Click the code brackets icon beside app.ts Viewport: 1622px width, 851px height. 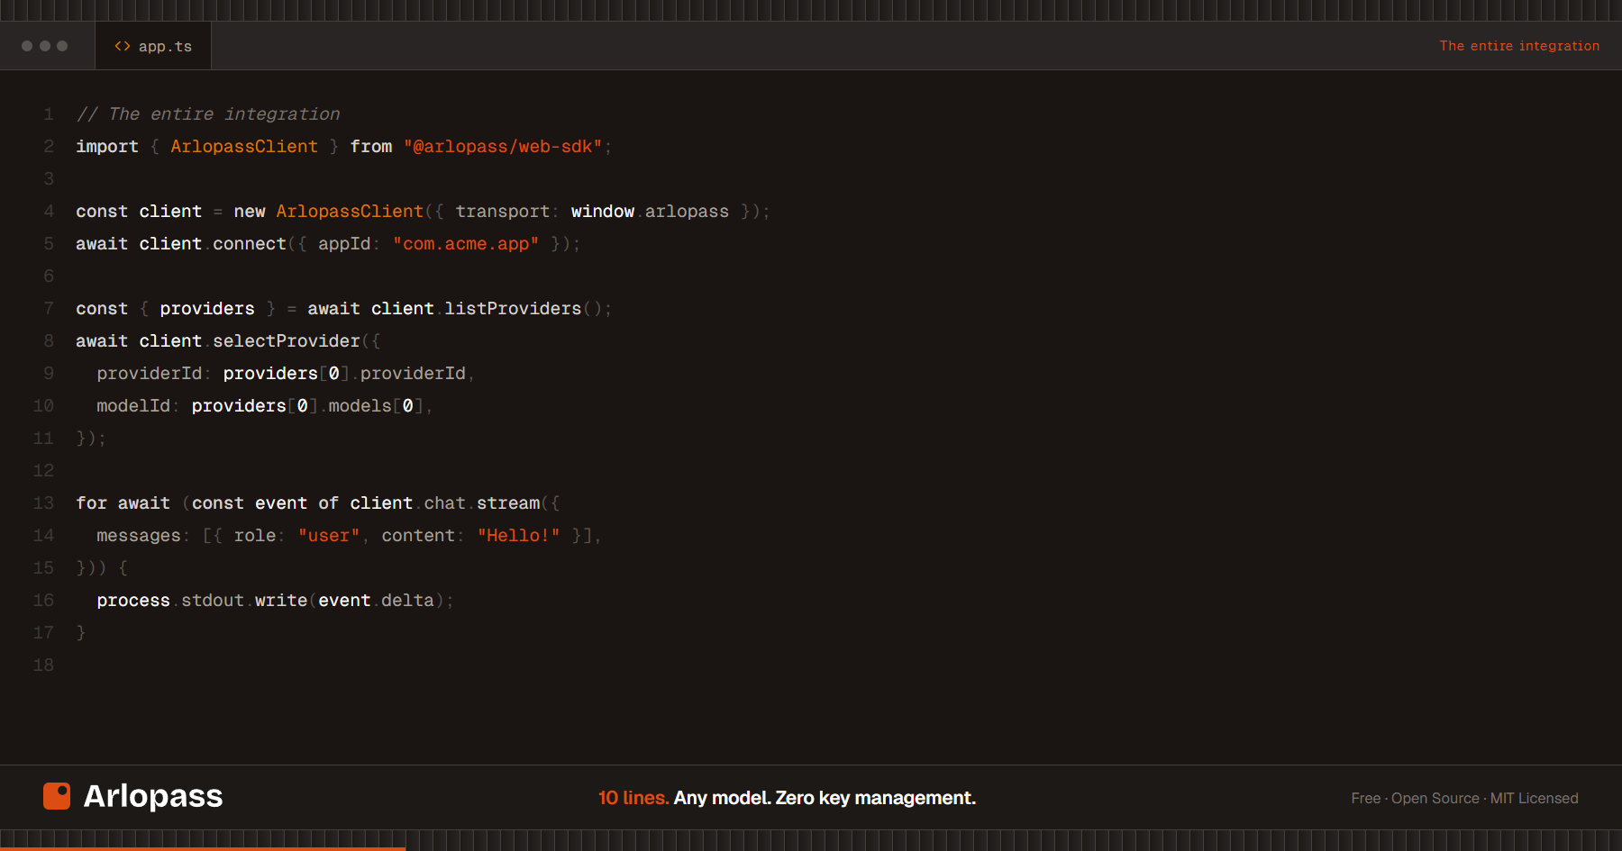point(123,46)
